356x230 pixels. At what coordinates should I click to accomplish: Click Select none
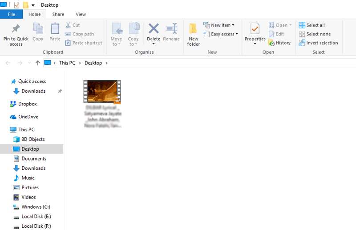pos(315,34)
